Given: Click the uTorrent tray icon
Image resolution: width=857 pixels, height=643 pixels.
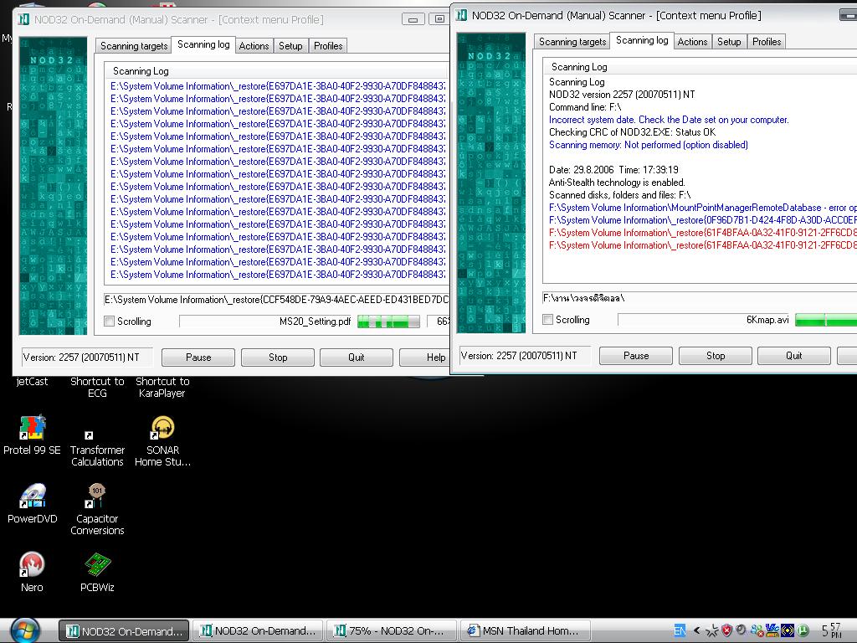Looking at the screenshot, I should click(803, 630).
